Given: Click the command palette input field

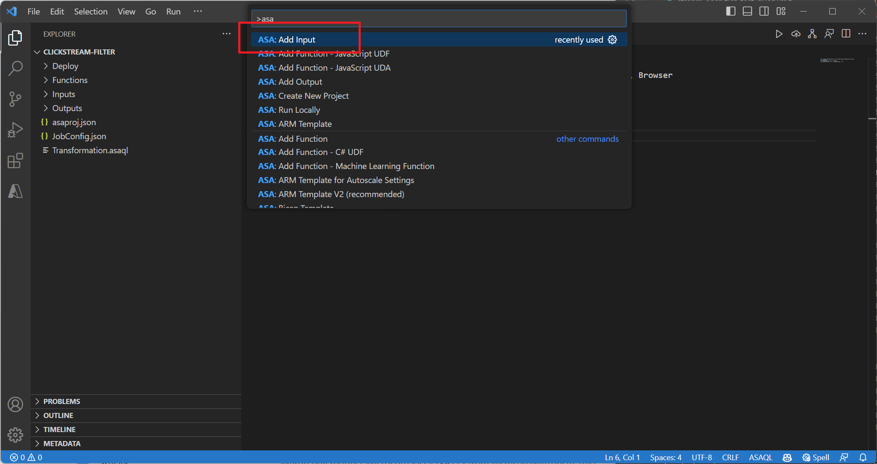Looking at the screenshot, I should pos(438,19).
